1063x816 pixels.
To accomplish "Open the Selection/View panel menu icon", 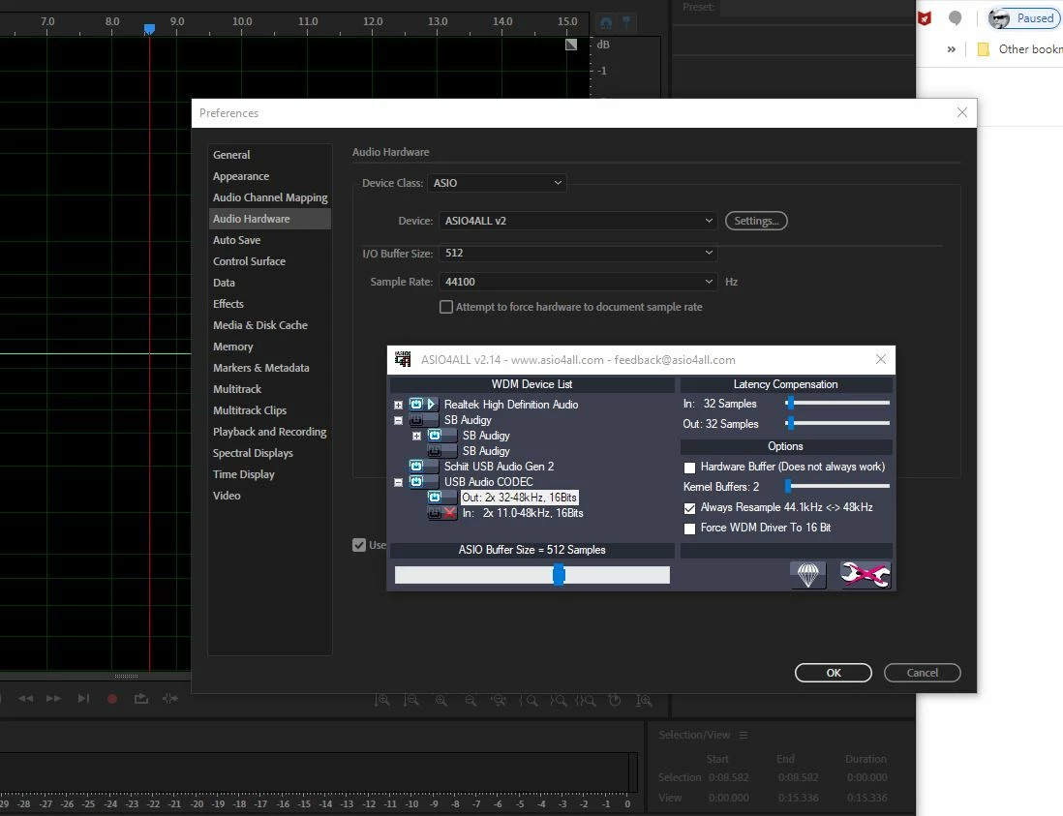I will click(744, 735).
